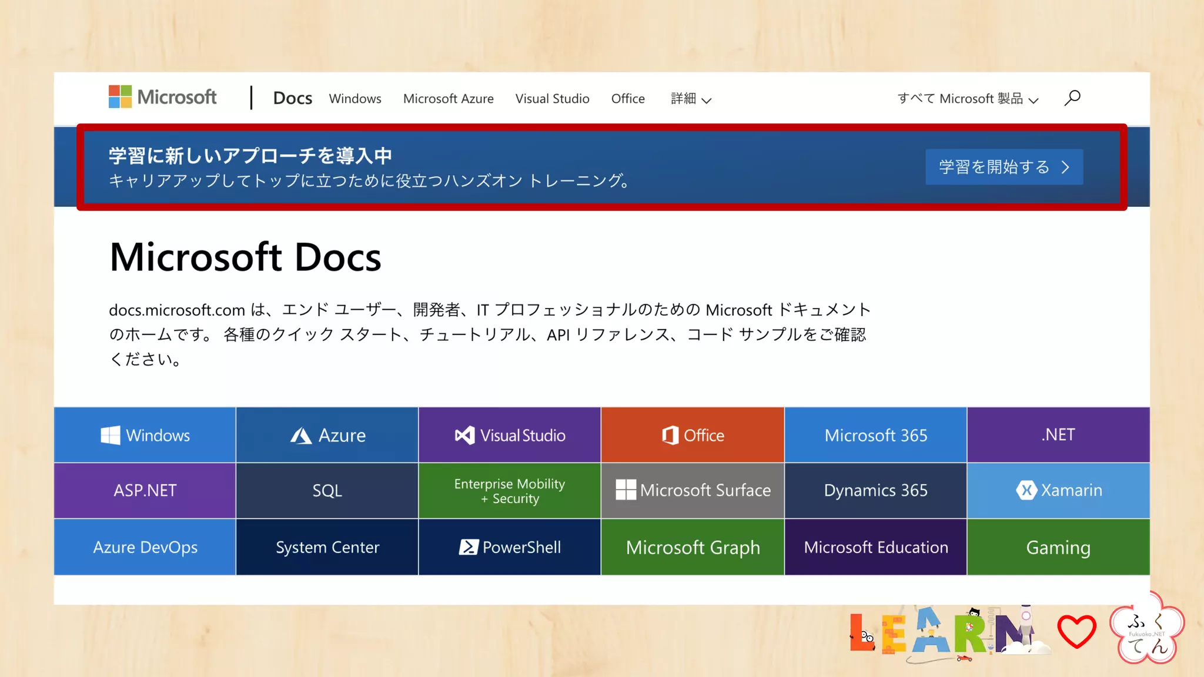Select Office in the top navigation

point(628,99)
